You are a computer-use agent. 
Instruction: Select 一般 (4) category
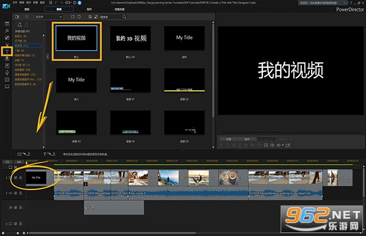pyautogui.click(x=20, y=51)
